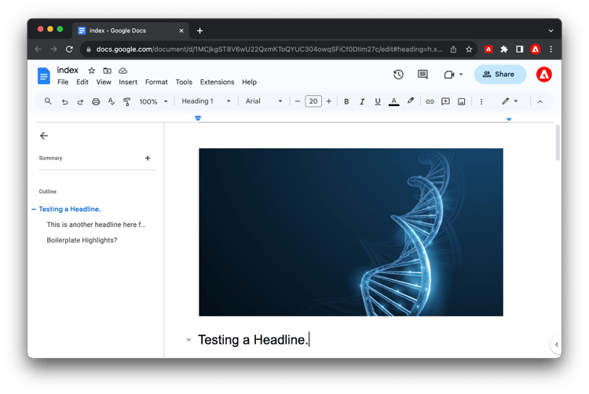The height and width of the screenshot is (394, 589).
Task: Open version history clock icon
Action: 398,75
